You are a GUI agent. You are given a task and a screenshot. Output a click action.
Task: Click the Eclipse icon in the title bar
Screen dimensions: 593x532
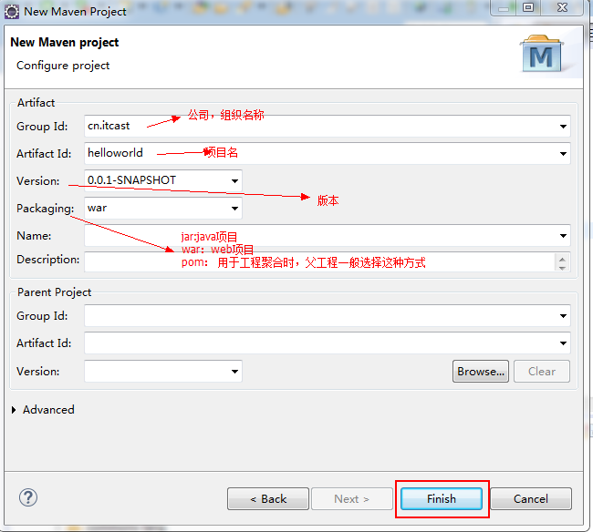(11, 12)
